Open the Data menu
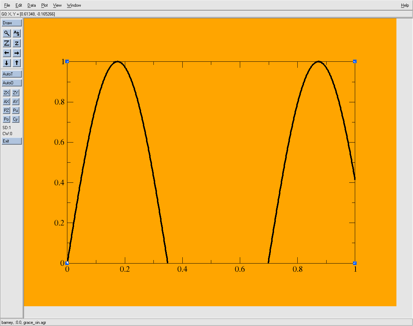 (x=32, y=5)
